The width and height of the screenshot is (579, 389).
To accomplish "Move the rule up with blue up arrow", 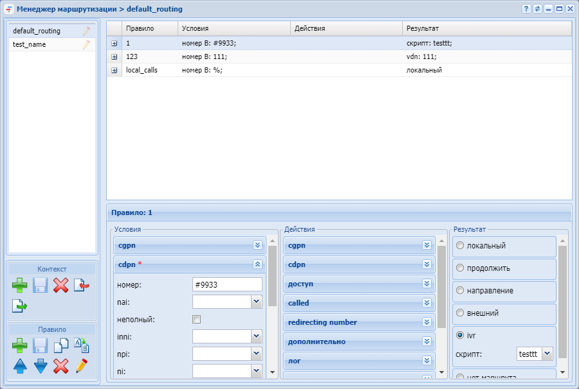I will coord(21,367).
